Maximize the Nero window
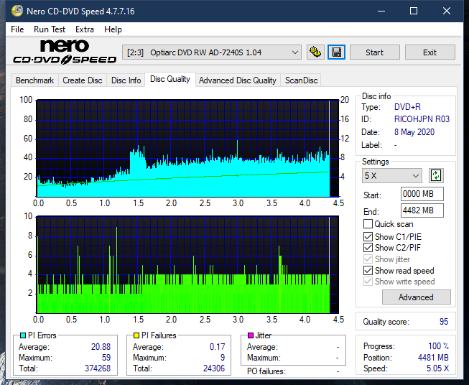Viewport: 469px width, 385px height. pos(414,11)
